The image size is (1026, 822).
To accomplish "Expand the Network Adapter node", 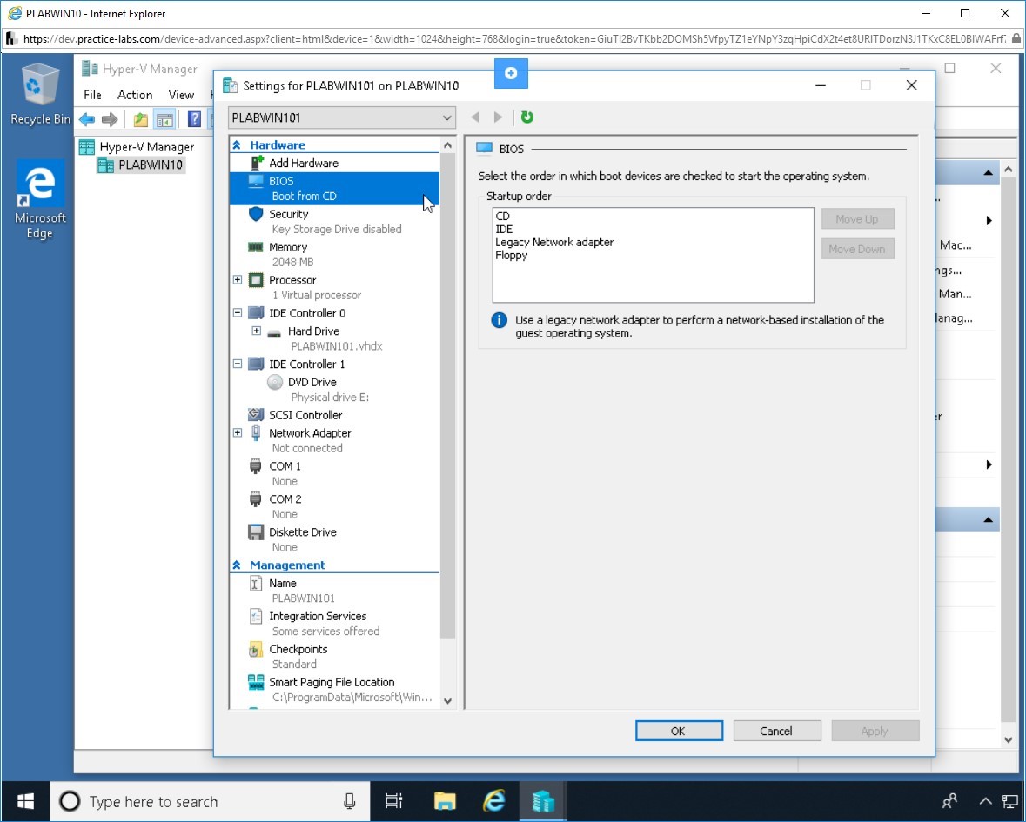I will click(x=238, y=433).
